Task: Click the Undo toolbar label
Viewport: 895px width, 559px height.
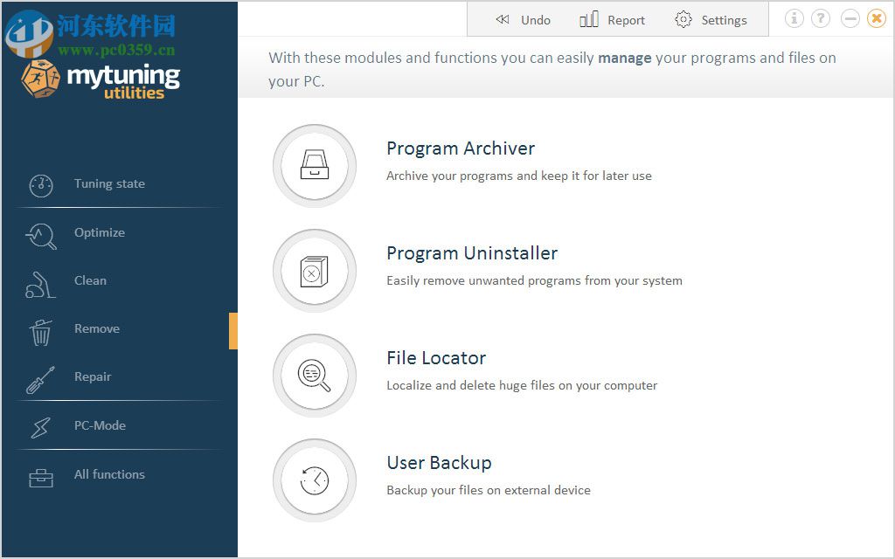Action: 536,20
